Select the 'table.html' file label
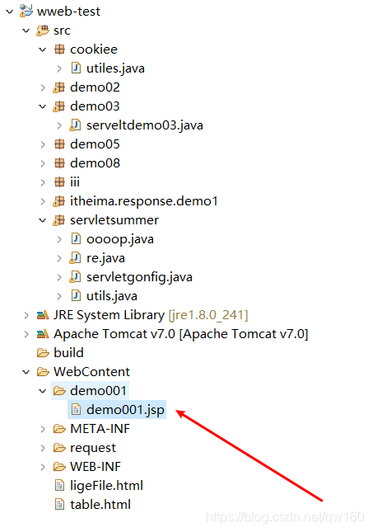Image resolution: width=372 pixels, height=532 pixels. tap(100, 505)
